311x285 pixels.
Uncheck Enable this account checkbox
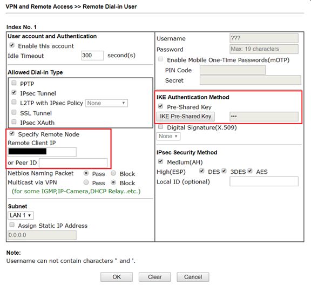[12, 45]
